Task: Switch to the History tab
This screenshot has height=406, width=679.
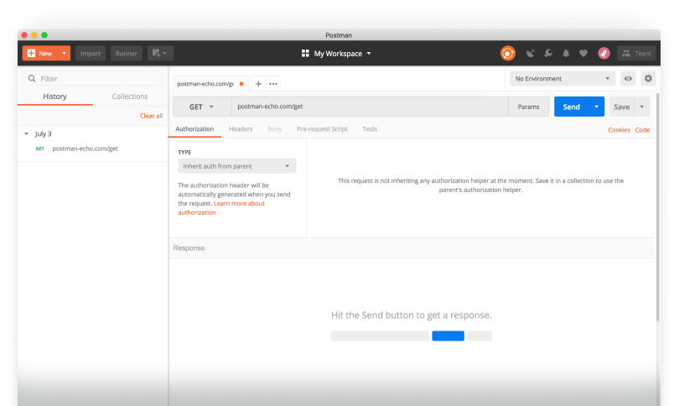Action: 55,96
